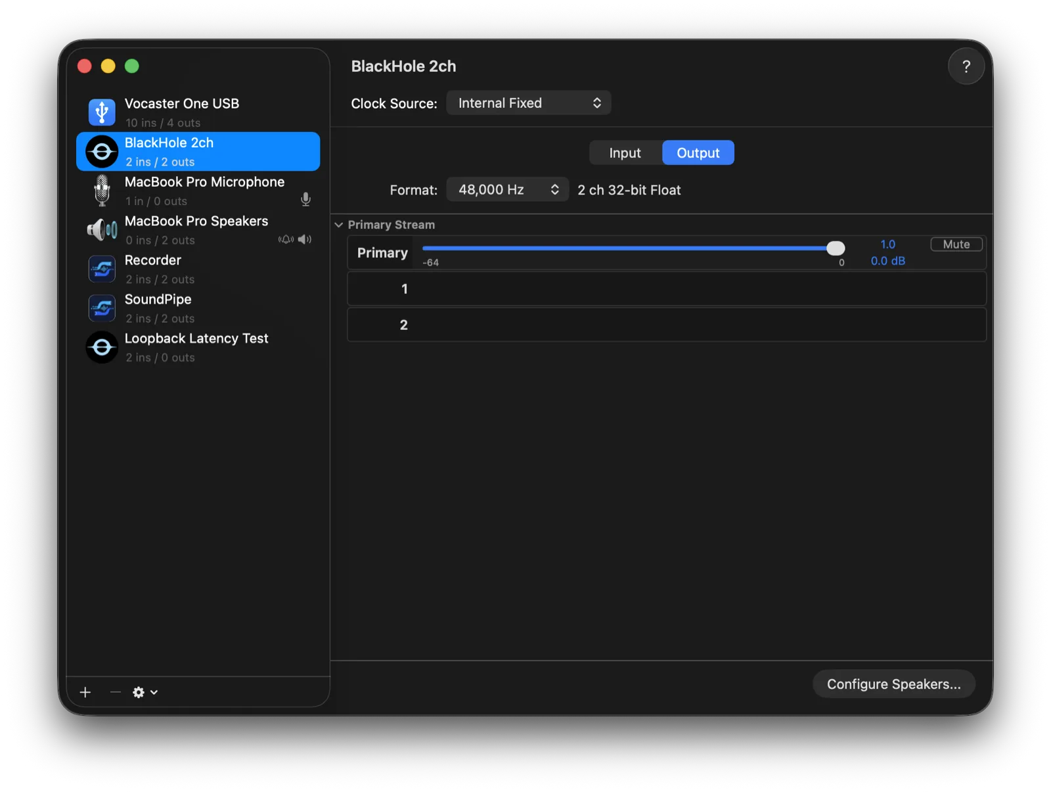Click the default input microphone indicator icon
The height and width of the screenshot is (792, 1051).
click(305, 199)
